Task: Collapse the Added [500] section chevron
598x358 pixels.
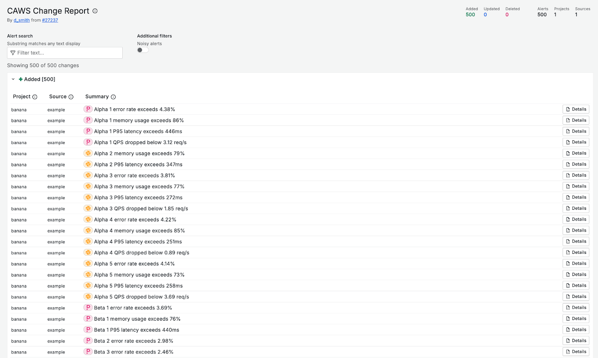Action: point(13,80)
